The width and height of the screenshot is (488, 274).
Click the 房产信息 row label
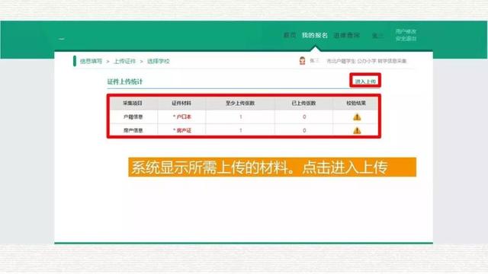pyautogui.click(x=133, y=130)
